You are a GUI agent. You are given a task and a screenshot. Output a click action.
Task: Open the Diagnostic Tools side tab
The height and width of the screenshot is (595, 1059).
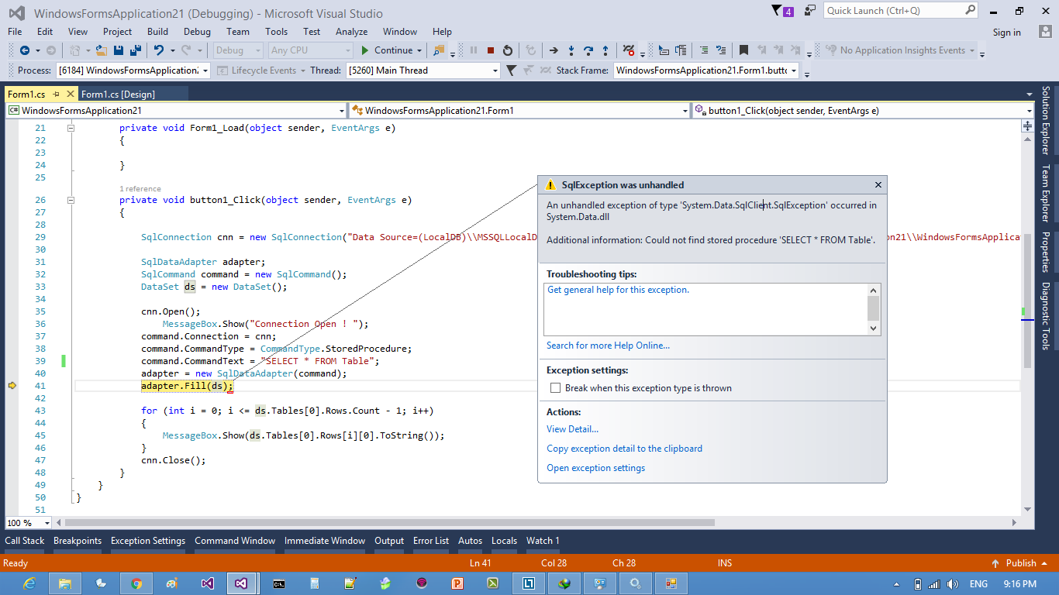click(x=1046, y=316)
